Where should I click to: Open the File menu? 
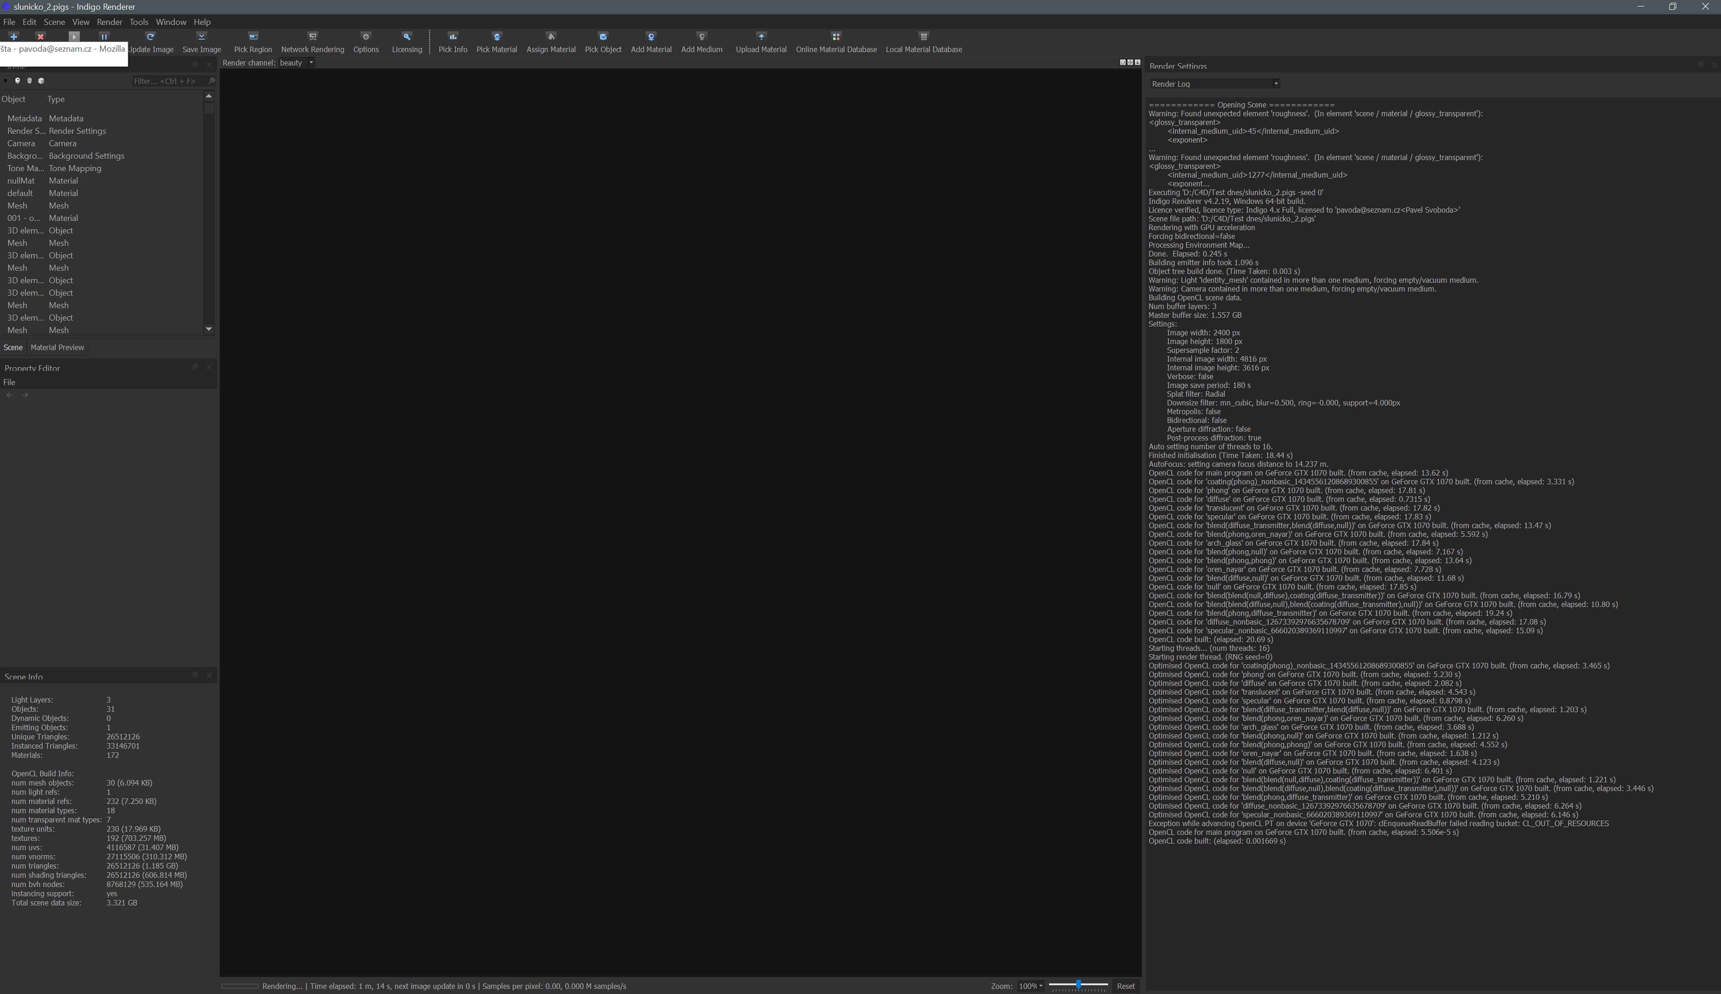tap(9, 22)
